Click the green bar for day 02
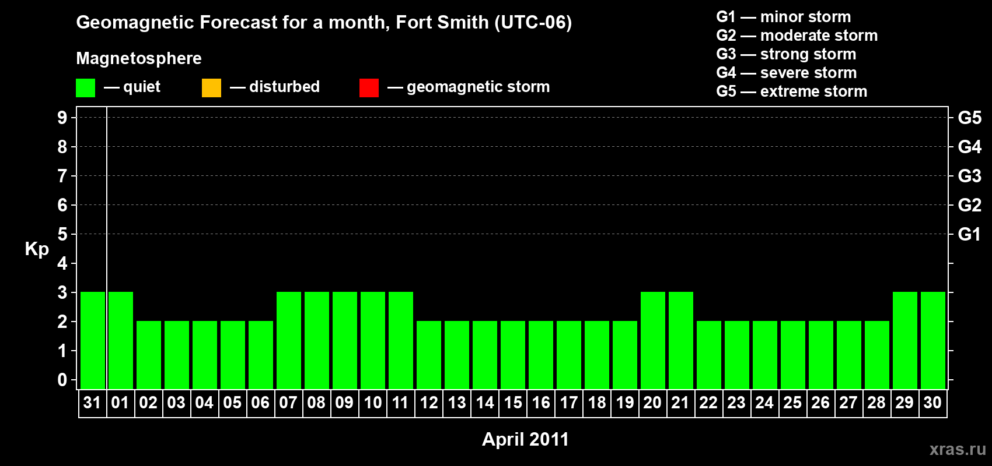 click(x=149, y=355)
